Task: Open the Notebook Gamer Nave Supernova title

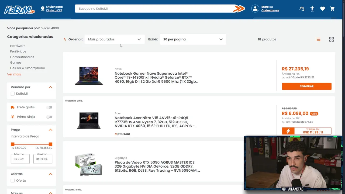Action: [156, 78]
